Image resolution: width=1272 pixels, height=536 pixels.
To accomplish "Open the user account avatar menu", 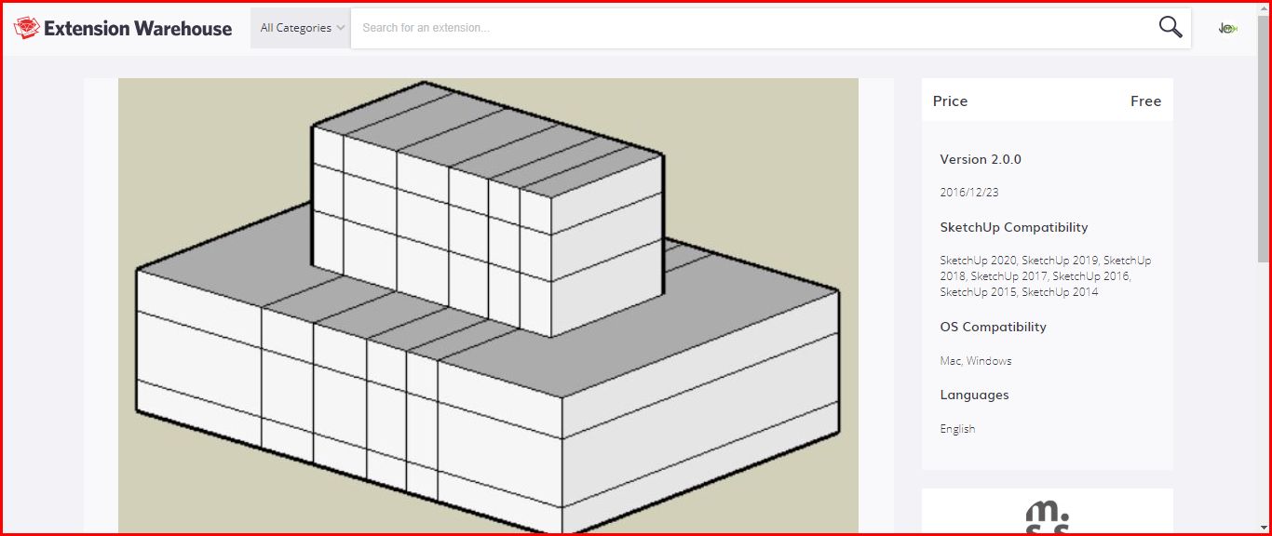I will coord(1227,27).
